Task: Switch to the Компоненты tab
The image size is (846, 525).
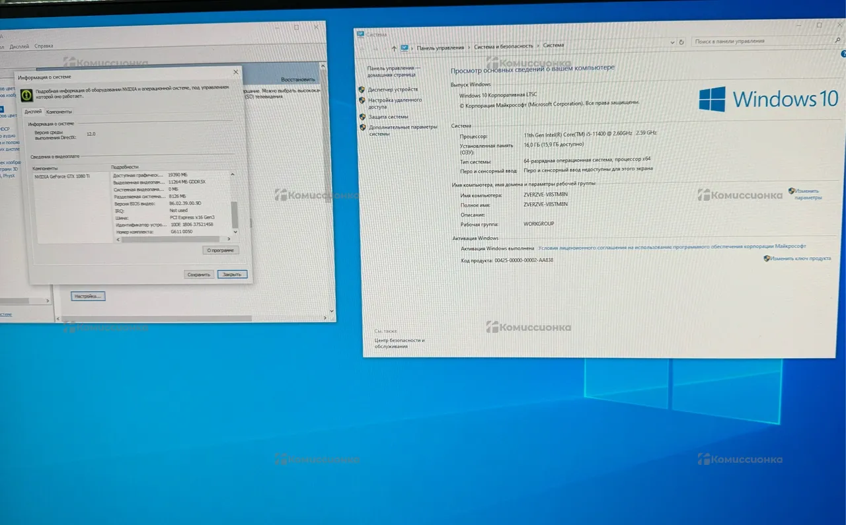Action: coord(59,112)
